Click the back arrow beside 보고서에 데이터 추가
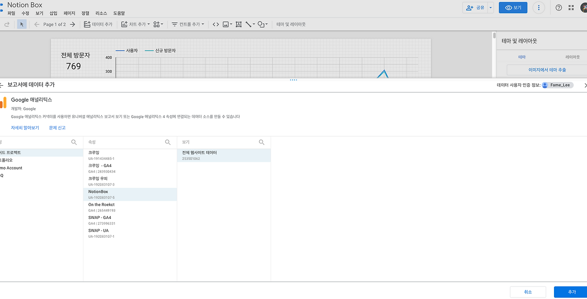587x299 pixels. pos(2,85)
